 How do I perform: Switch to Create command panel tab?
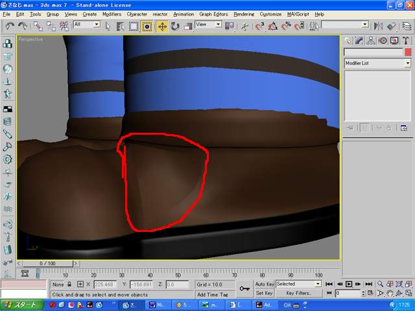tap(348, 40)
